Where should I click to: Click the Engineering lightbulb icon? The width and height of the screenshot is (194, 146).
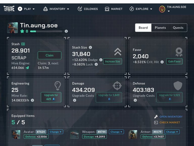58,85
